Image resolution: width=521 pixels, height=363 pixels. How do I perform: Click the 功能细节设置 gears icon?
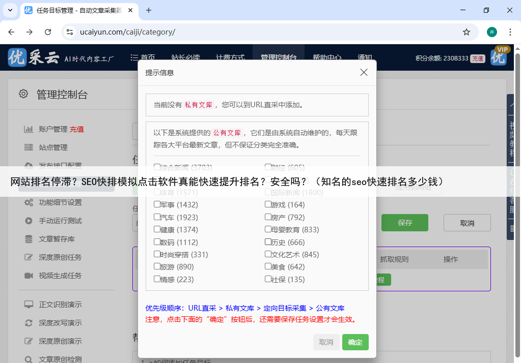[x=29, y=202]
